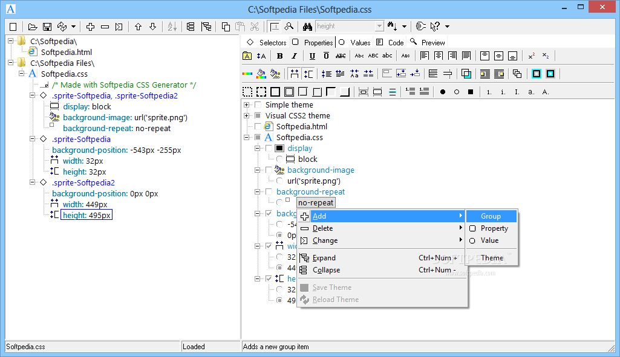Click the Delete minus toolbar icon
The image size is (620, 357).
105,27
